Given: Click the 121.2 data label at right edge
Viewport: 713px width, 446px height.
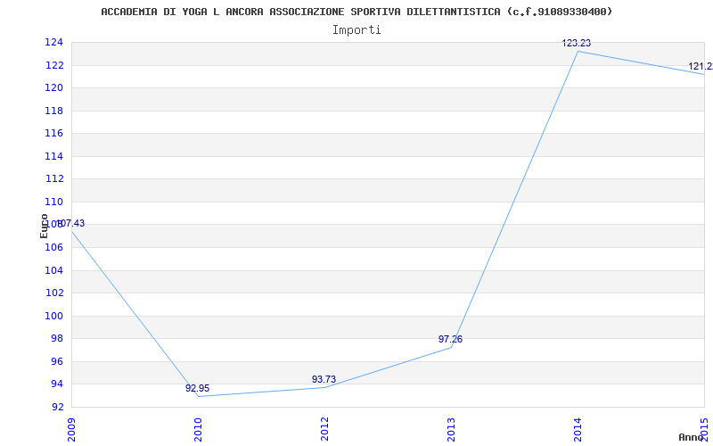Looking at the screenshot, I should pos(701,66).
